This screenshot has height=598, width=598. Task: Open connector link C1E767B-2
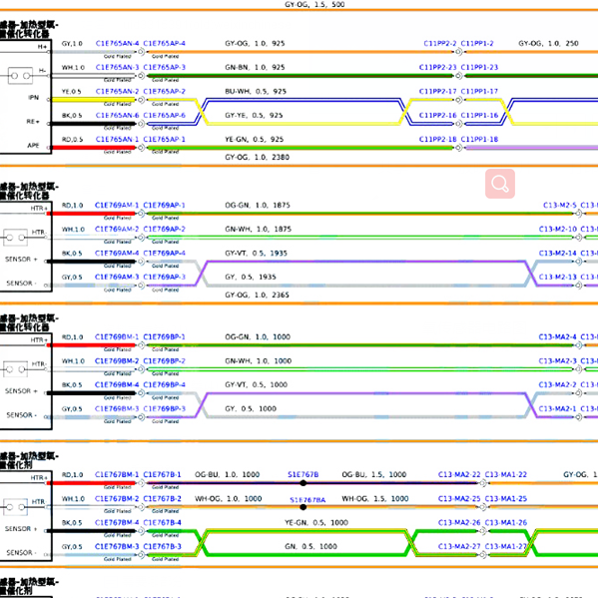[x=162, y=499]
